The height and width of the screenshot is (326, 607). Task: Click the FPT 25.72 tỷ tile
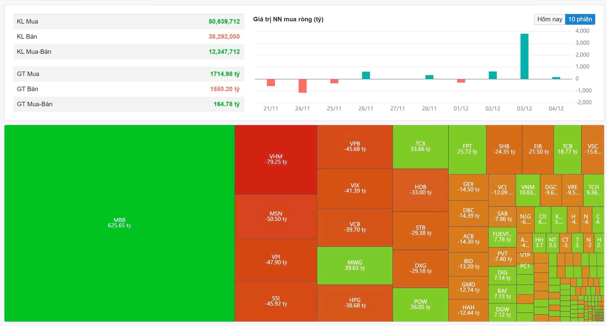tap(467, 149)
